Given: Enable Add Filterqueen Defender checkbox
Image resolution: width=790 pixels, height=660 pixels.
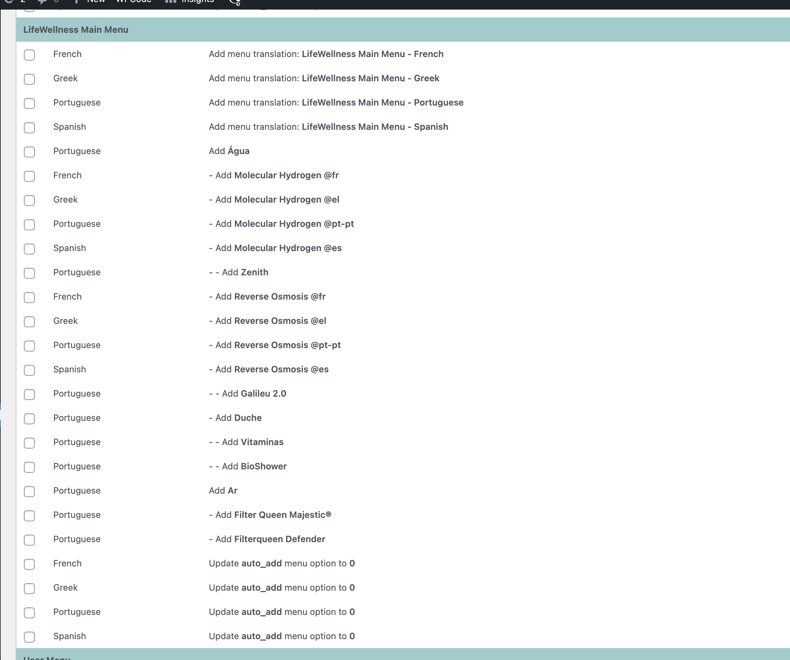Looking at the screenshot, I should (x=29, y=540).
